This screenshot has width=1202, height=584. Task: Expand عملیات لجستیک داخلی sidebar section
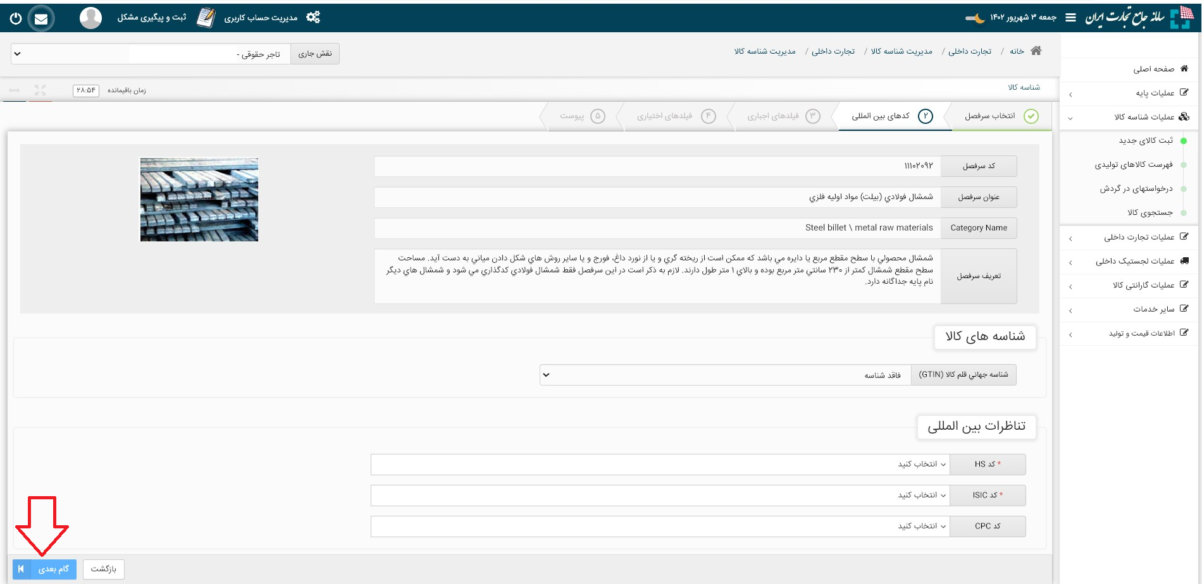[1131, 262]
